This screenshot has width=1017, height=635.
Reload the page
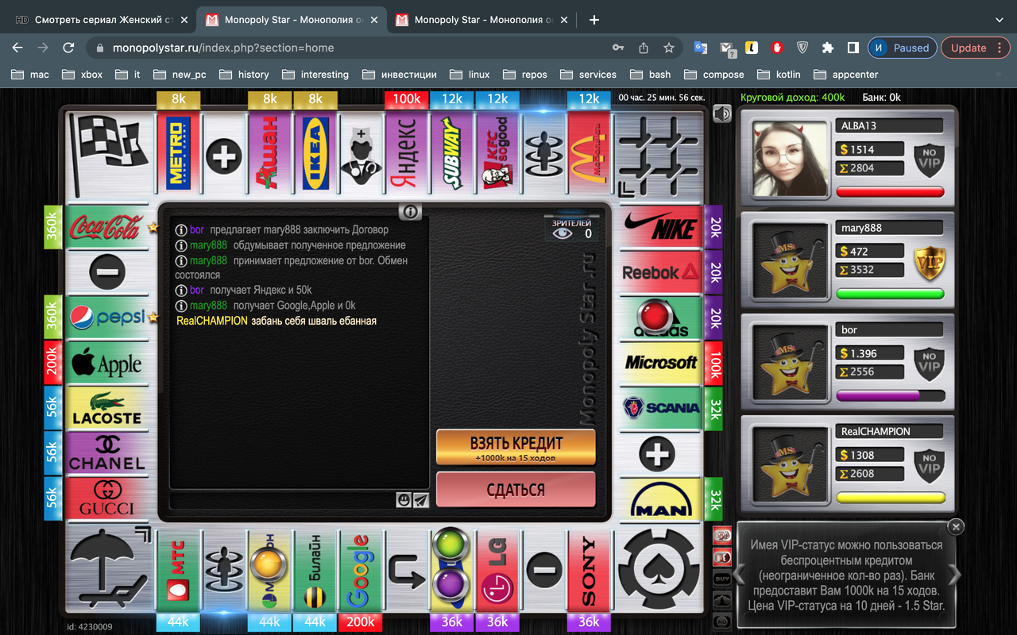pyautogui.click(x=69, y=48)
